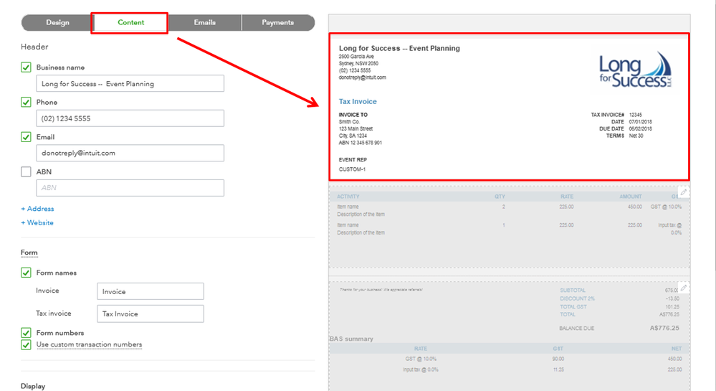The width and height of the screenshot is (716, 391).
Task: Switch to the Design tab
Action: tap(57, 22)
